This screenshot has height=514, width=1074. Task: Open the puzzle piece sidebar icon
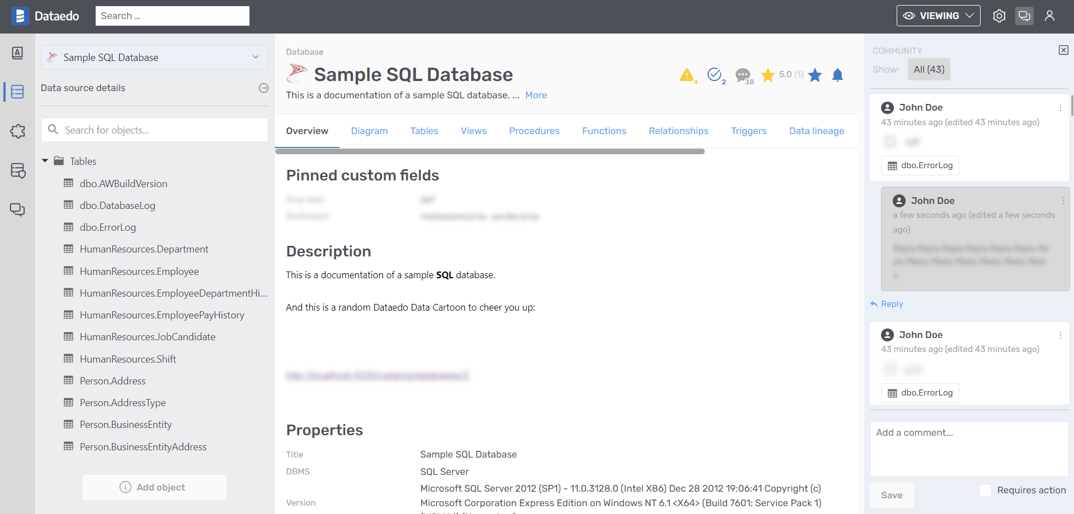17,131
